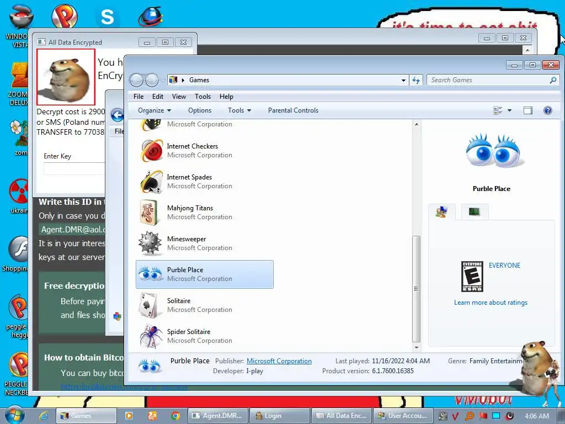Click the Explorer forward navigation button
The image size is (565, 424).
[x=152, y=80]
